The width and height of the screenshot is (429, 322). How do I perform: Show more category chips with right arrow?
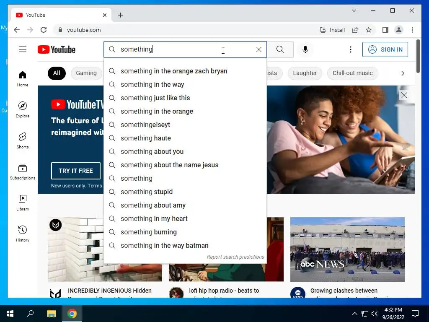pos(403,73)
